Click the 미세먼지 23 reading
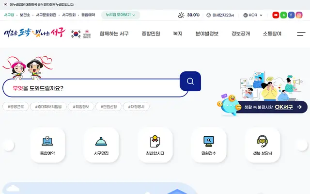Image resolution: width=310 pixels, height=194 pixels. [x=223, y=15]
